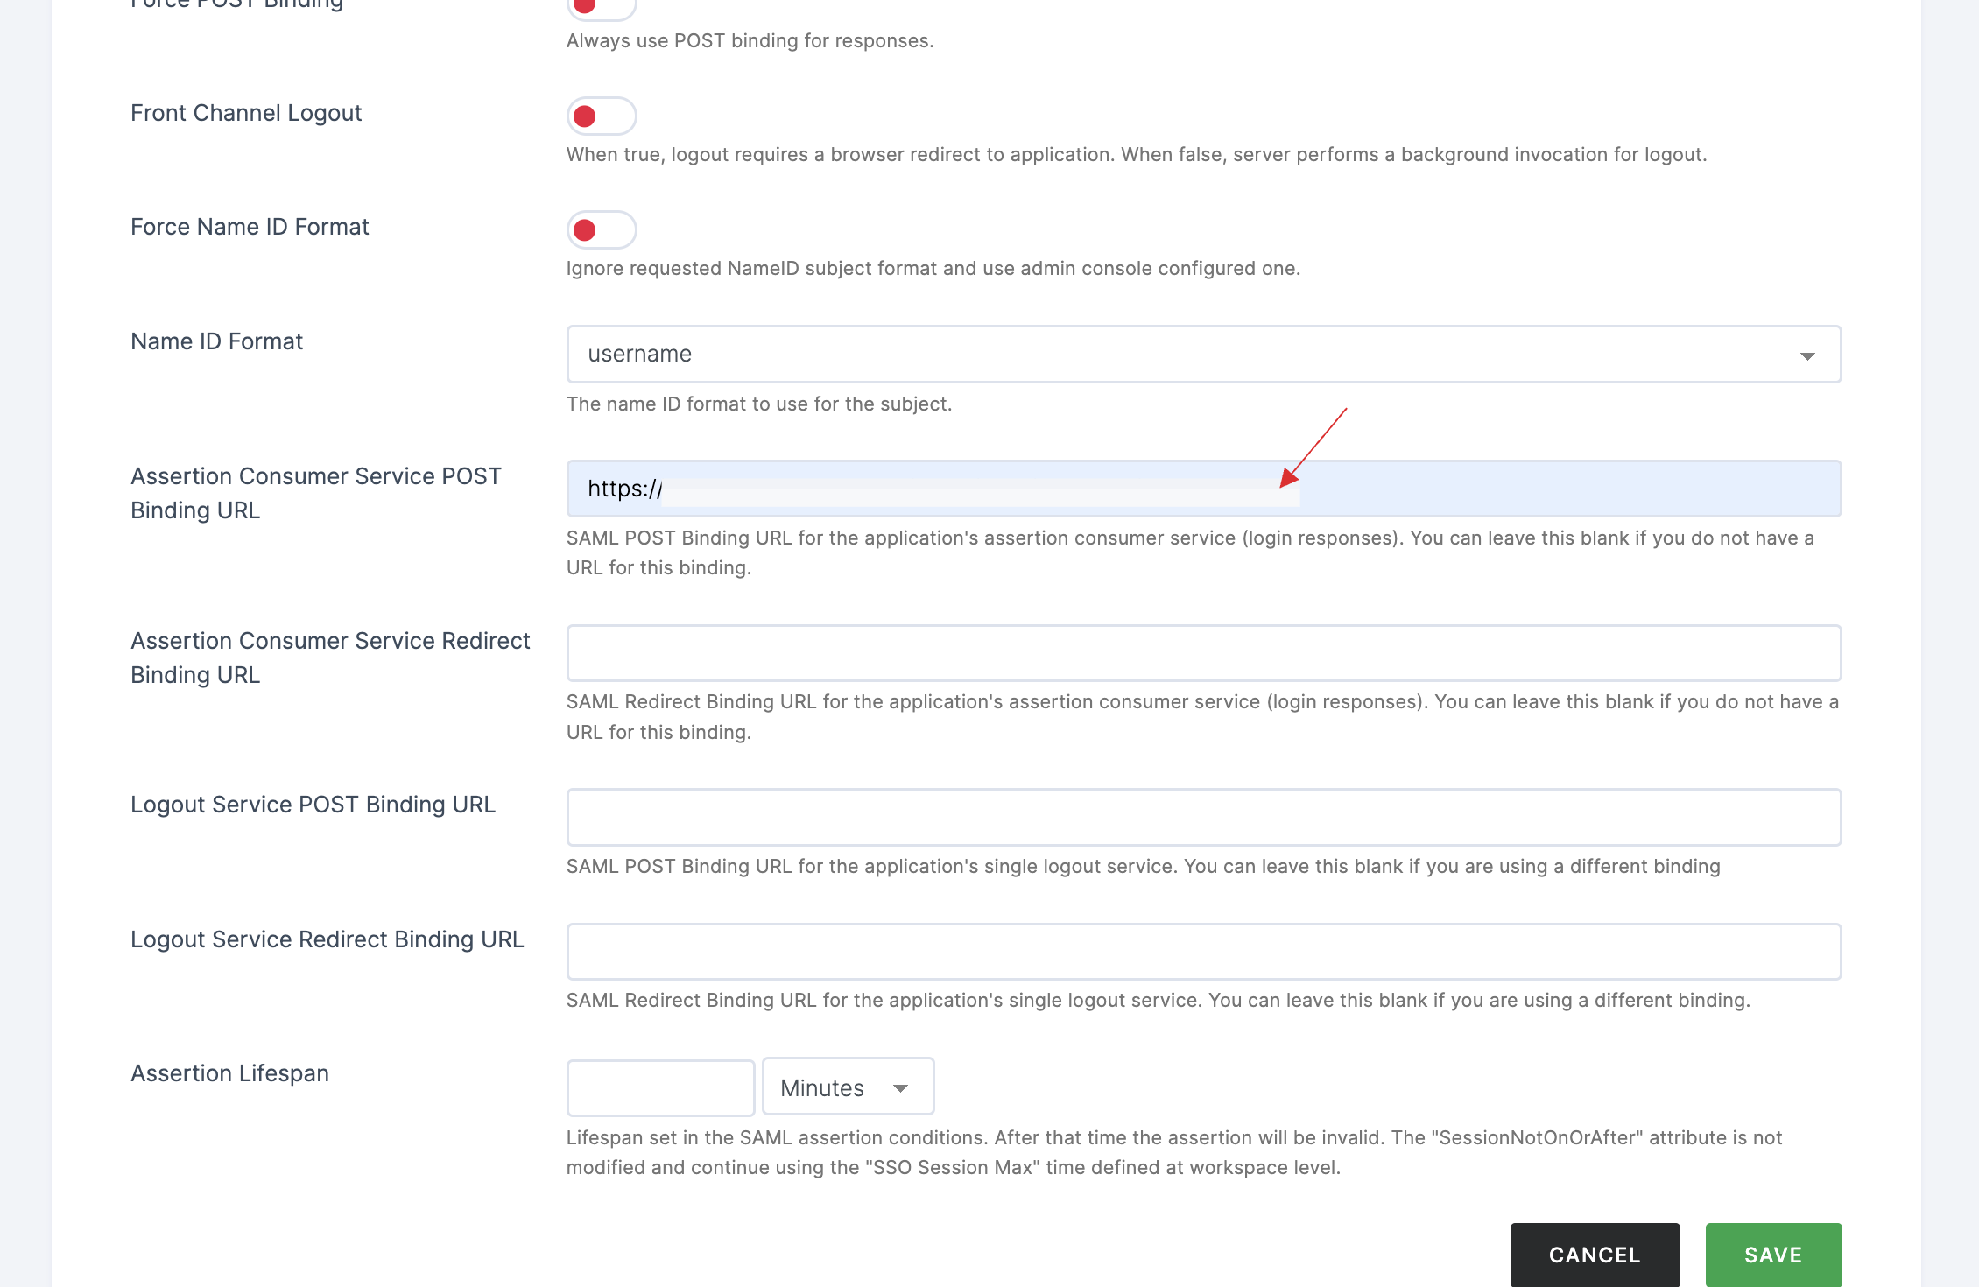The image size is (1979, 1287).
Task: Select username in Name ID Format
Action: [x=1204, y=354]
